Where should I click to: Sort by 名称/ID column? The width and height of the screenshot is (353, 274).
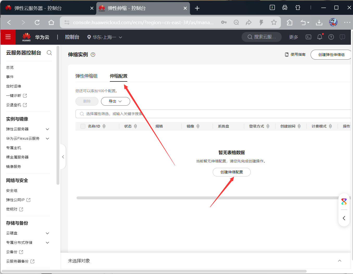(x=104, y=126)
